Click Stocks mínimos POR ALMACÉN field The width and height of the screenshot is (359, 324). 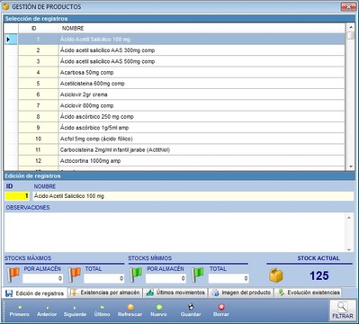click(x=166, y=278)
